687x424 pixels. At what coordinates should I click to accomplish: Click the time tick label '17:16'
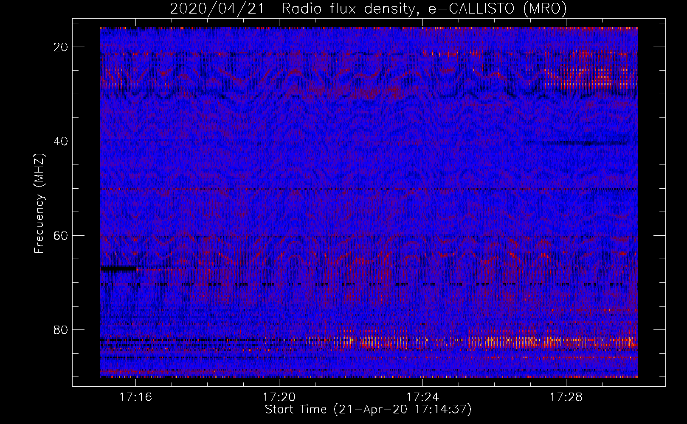click(x=136, y=397)
